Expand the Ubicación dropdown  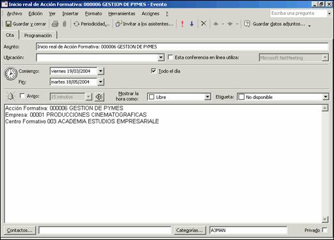click(x=161, y=57)
